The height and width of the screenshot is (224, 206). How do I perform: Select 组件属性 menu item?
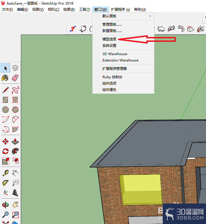click(123, 90)
